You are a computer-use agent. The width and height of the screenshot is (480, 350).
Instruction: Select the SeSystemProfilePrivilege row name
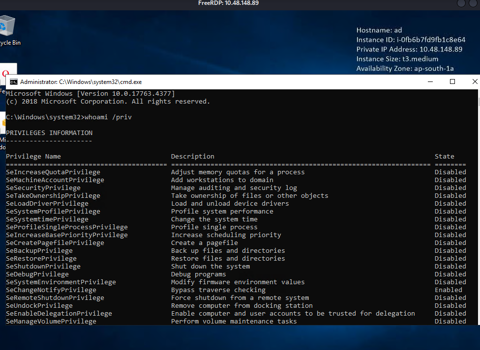53,211
